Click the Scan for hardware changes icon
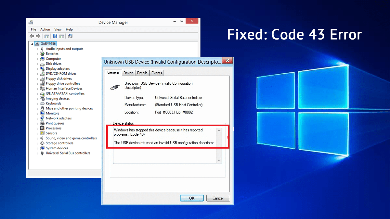Screen dimensions: 390x219 [x=71, y=36]
